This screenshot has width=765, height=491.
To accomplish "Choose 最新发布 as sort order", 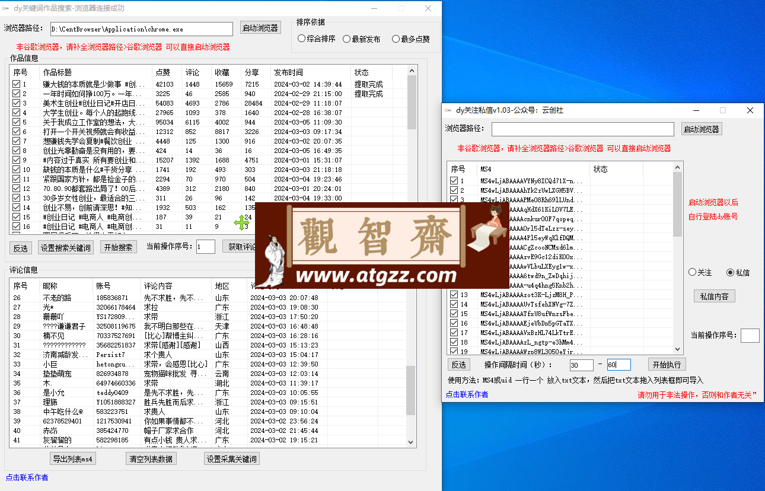I will (x=362, y=39).
